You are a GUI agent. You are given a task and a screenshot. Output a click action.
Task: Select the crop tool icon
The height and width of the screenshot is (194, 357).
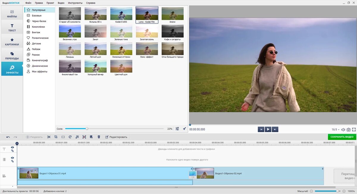56,137
